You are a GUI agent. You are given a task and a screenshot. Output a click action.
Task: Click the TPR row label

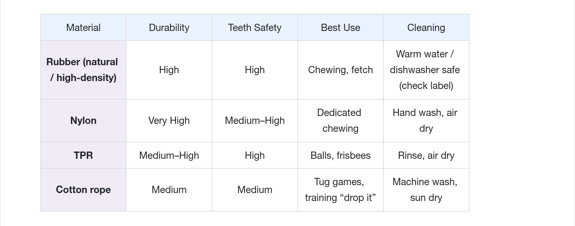tap(83, 155)
